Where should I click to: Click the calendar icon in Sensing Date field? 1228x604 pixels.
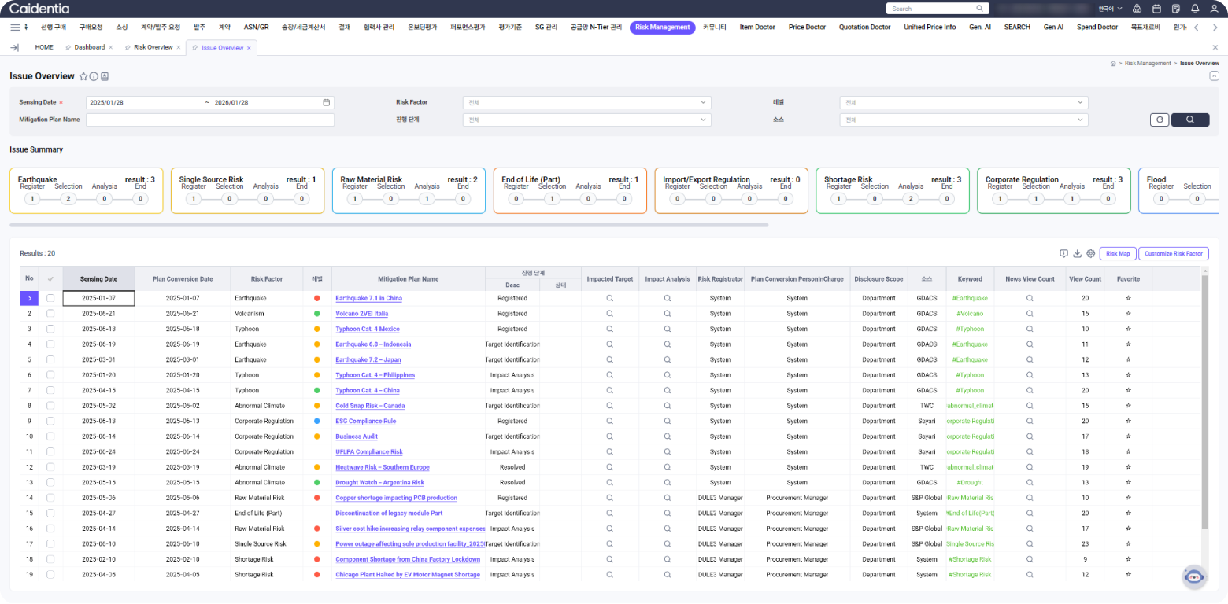point(326,102)
